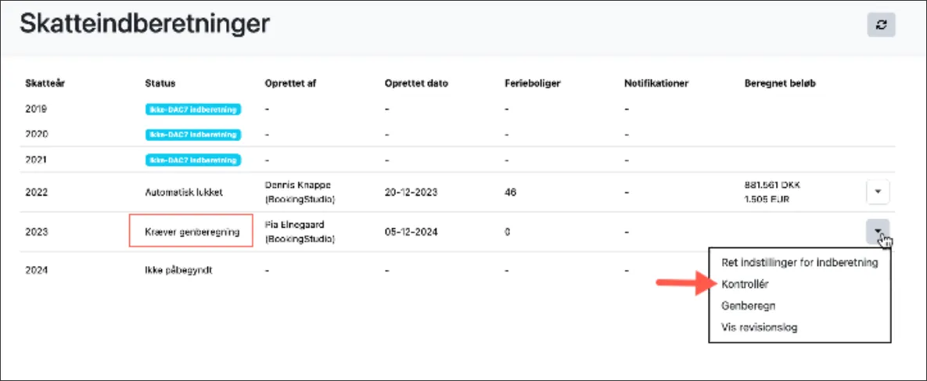The width and height of the screenshot is (927, 381).
Task: Toggle dropdown arrow for 2023 row
Action: [x=878, y=232]
